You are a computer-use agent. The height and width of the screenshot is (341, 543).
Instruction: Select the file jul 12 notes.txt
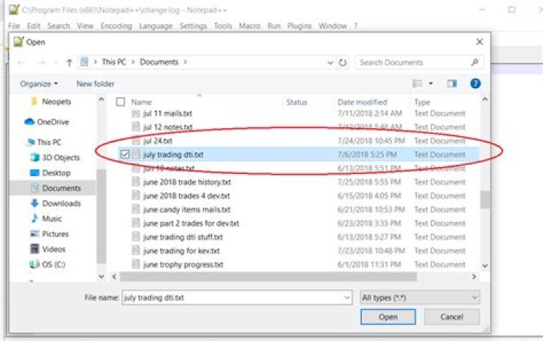(x=167, y=127)
